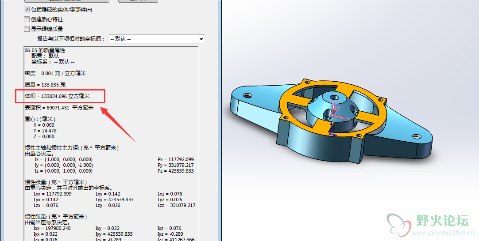479x241 pixels.
Task: Select the Iyz = -0.289 entry
Action: tap(170, 234)
